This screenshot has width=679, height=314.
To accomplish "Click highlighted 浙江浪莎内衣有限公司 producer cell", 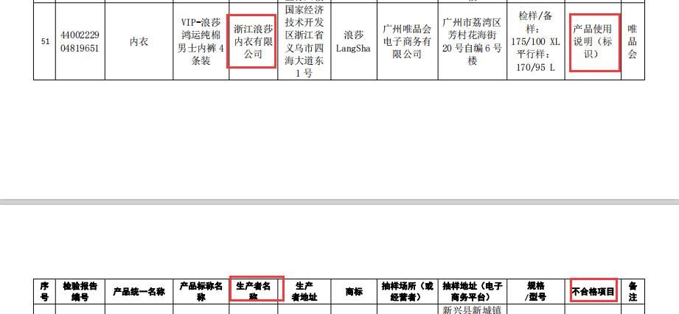I will 253,42.
